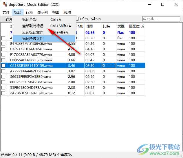Select 全部取消标记 in the dropdown menu
The image size is (183, 158).
pos(32,26)
